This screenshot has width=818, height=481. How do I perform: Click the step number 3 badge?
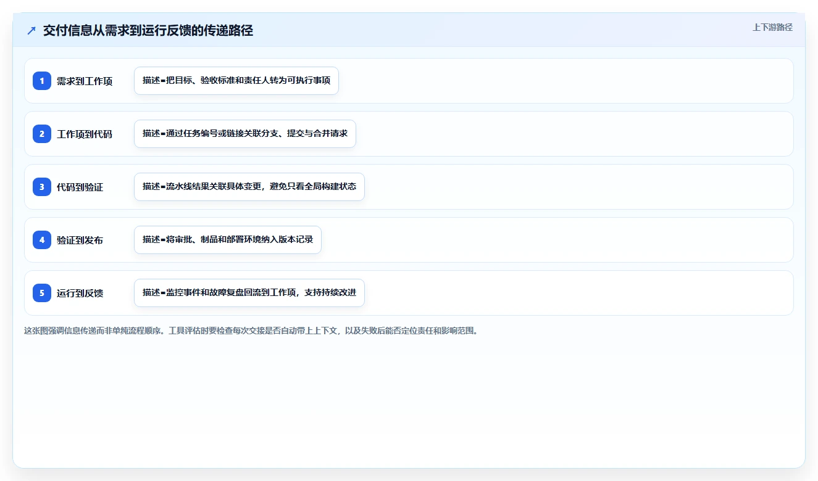click(x=42, y=187)
